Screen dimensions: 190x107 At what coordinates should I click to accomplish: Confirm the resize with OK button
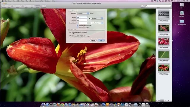click(x=101, y=40)
